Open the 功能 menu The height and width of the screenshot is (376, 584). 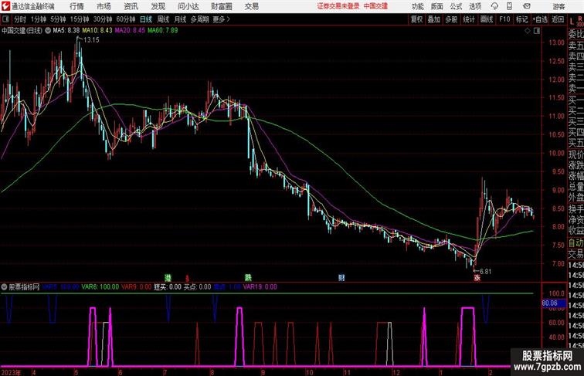[417, 6]
